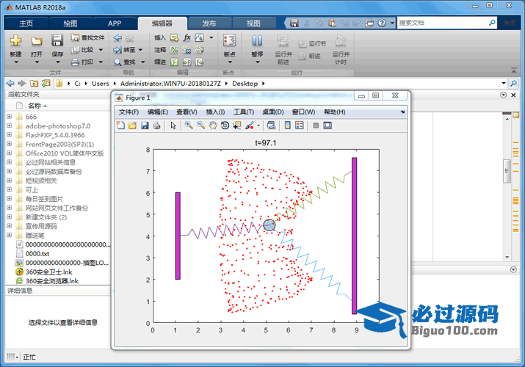The width and height of the screenshot is (525, 367).
Task: Select the 赠送笔 folder
Action: [x=35, y=235]
